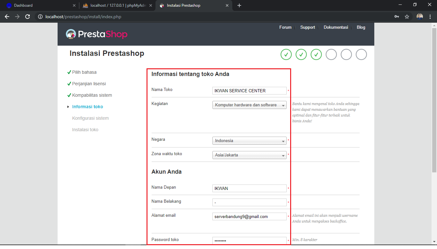This screenshot has width=437, height=249.
Task: Select Instalasi toko step
Action: (x=85, y=130)
